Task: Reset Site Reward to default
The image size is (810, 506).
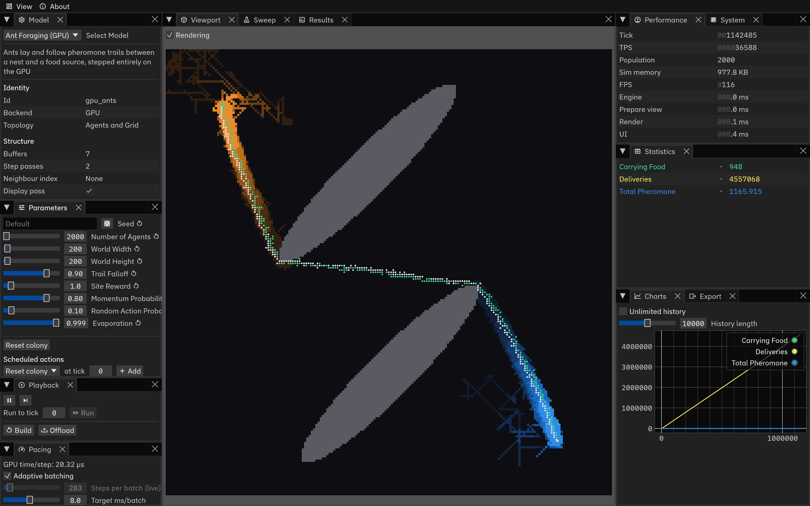Action: click(136, 286)
